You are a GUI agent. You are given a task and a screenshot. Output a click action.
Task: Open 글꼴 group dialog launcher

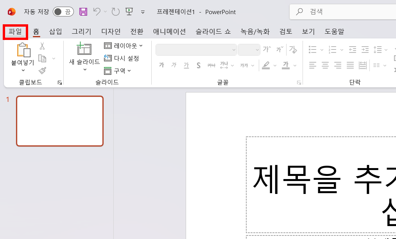coord(299,83)
